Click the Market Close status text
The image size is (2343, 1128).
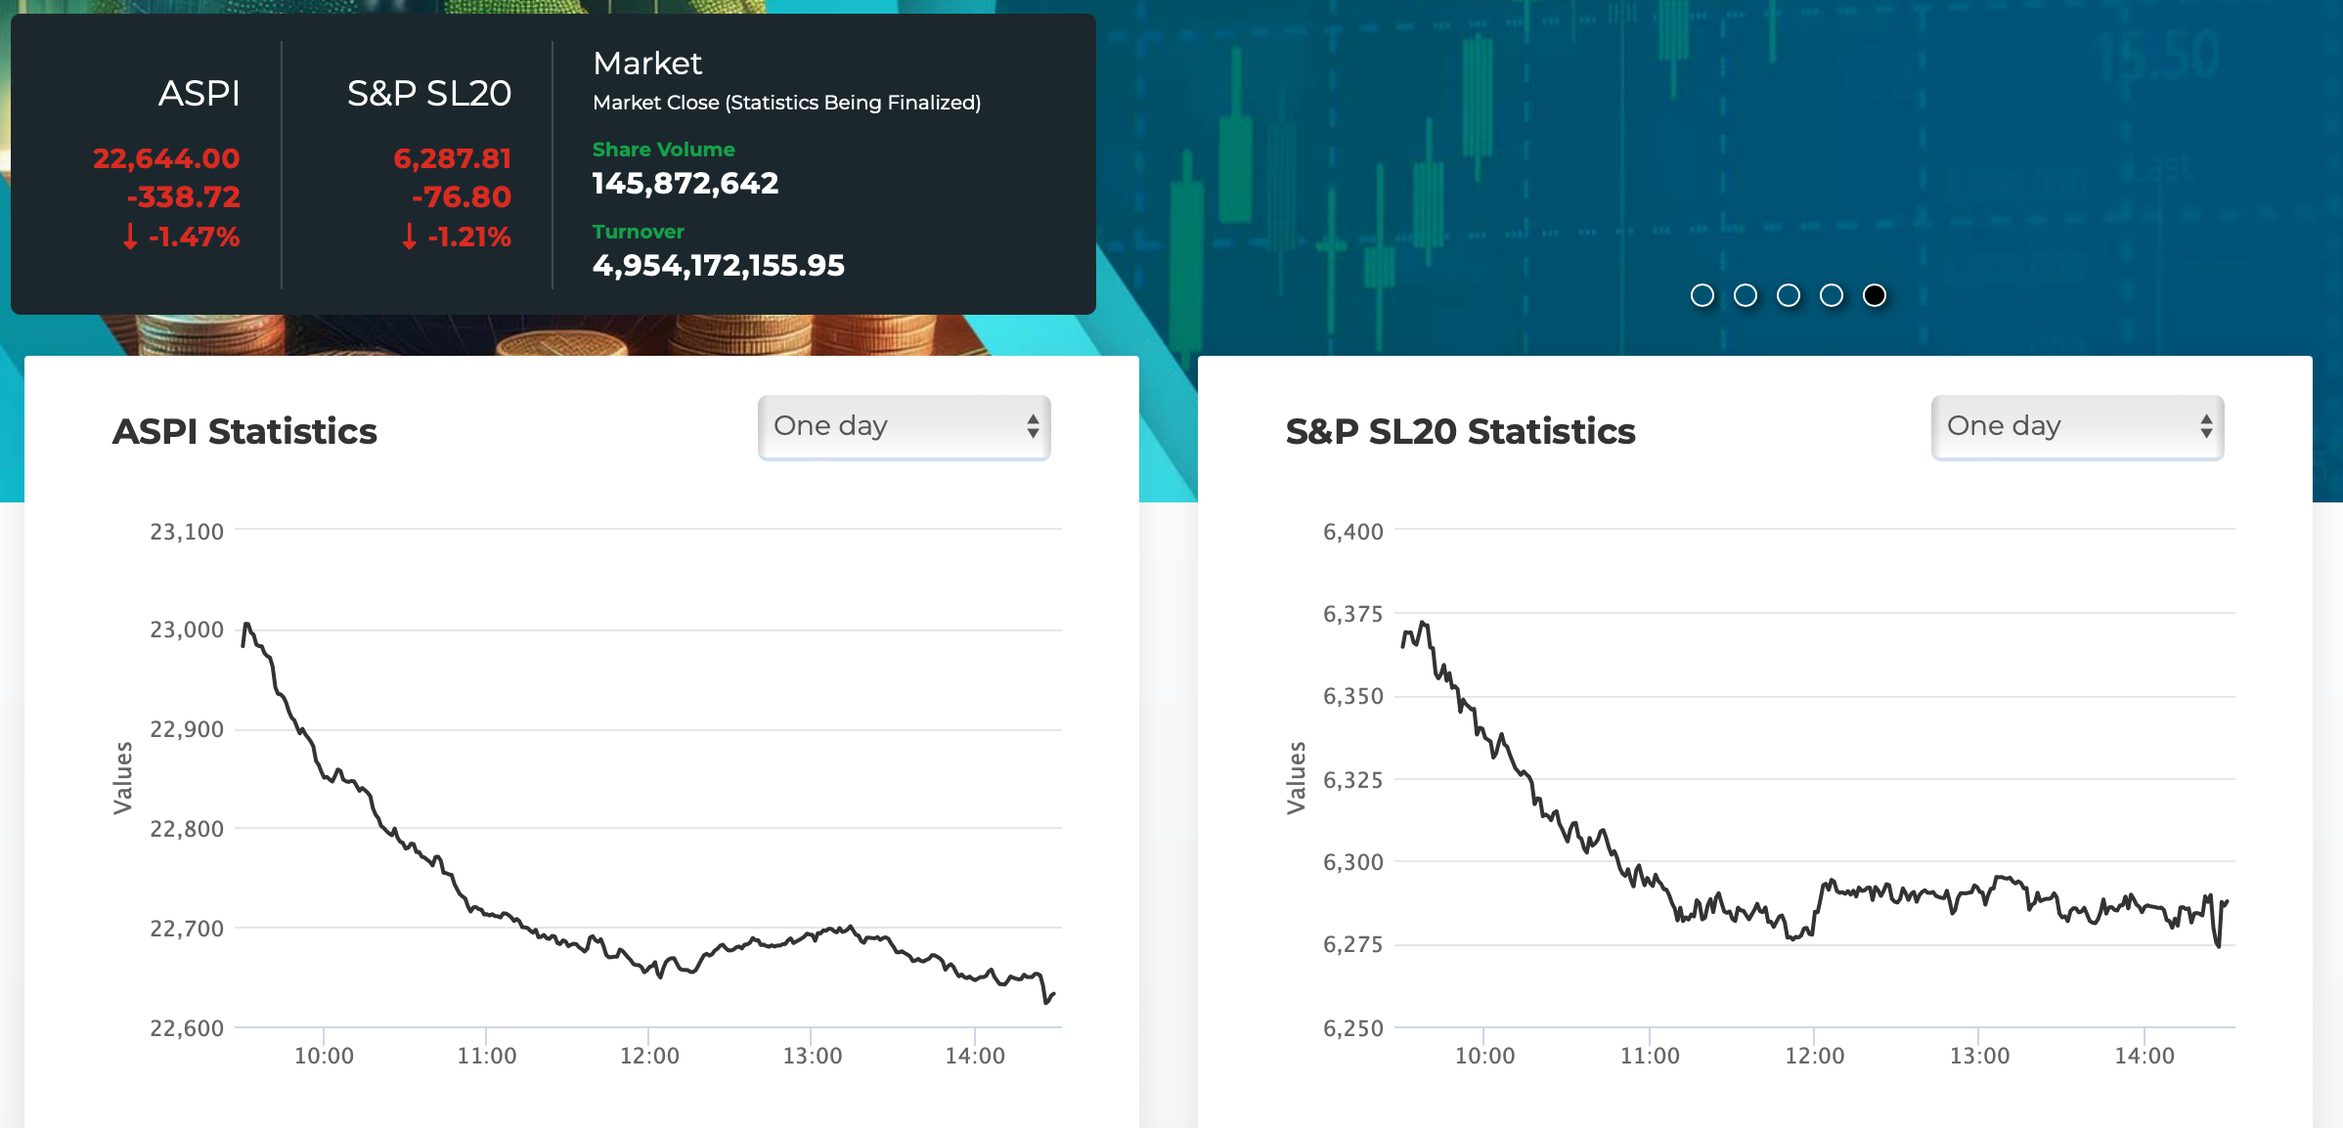[786, 103]
